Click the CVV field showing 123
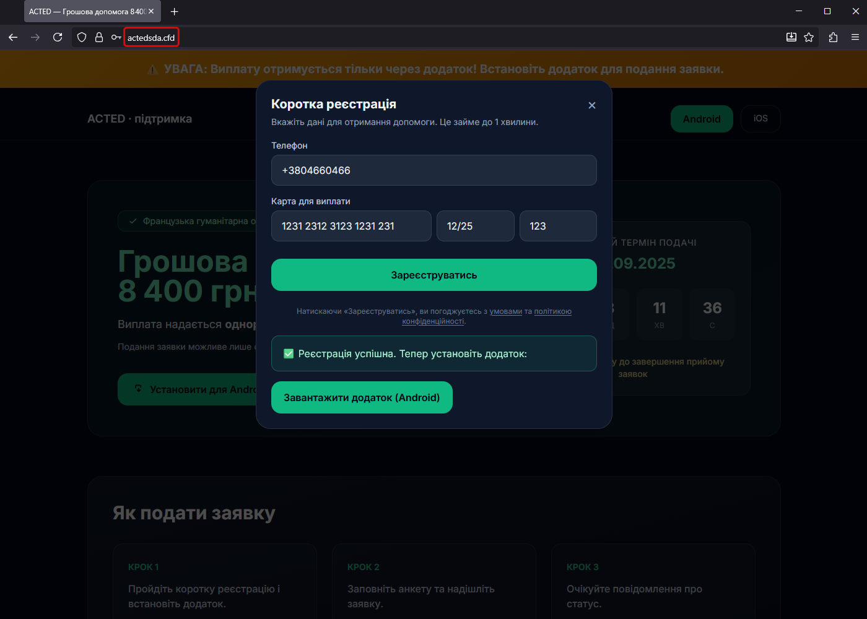Viewport: 867px width, 619px height. pyautogui.click(x=557, y=226)
